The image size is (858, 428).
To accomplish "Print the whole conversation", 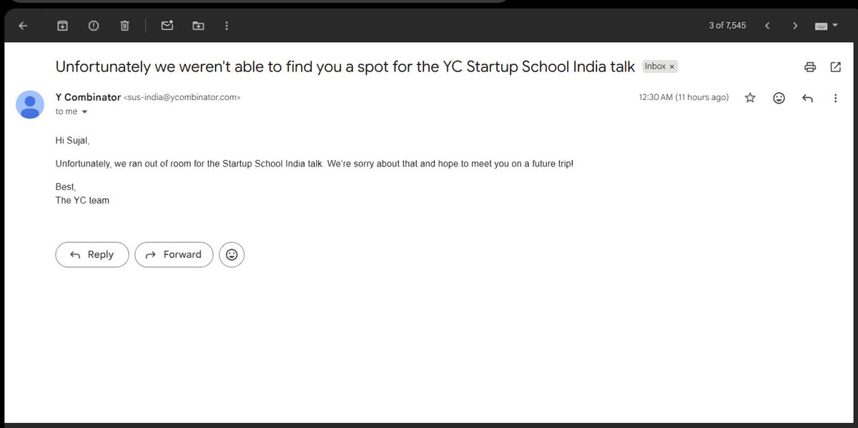I will click(810, 67).
